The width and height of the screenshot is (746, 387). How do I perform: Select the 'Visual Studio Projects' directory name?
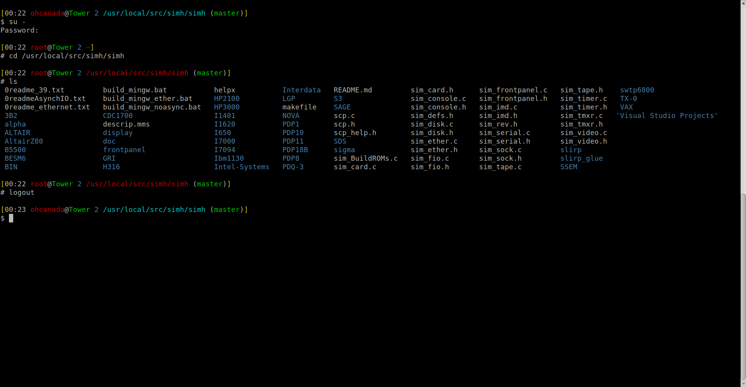[667, 116]
